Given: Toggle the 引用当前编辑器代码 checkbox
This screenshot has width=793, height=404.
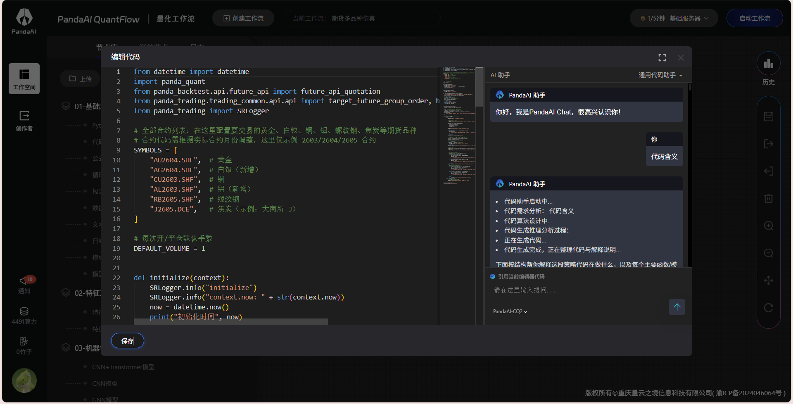Looking at the screenshot, I should pos(492,276).
